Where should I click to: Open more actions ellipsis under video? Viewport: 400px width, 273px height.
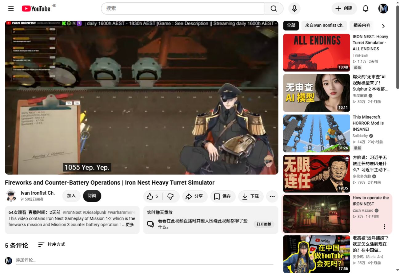pyautogui.click(x=272, y=196)
